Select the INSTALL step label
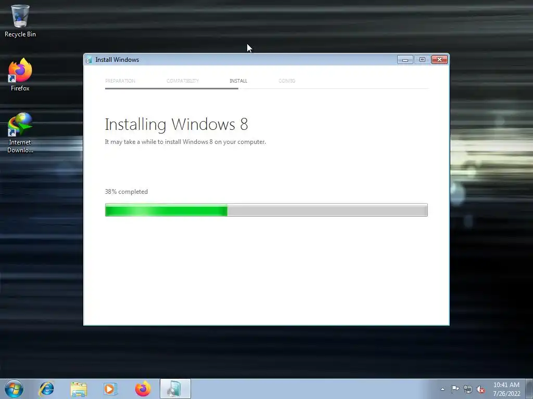Screen dimensions: 533x399 point(238,81)
